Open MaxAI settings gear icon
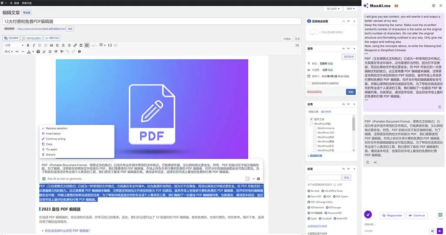Image resolution: width=446 pixels, height=235 pixels. [433, 6]
